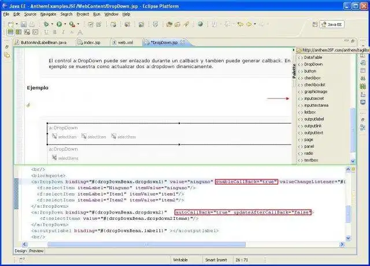Viewport: 370px width, 266px height.
Task: Click the source editor scroll right arrow
Action: [x=342, y=244]
